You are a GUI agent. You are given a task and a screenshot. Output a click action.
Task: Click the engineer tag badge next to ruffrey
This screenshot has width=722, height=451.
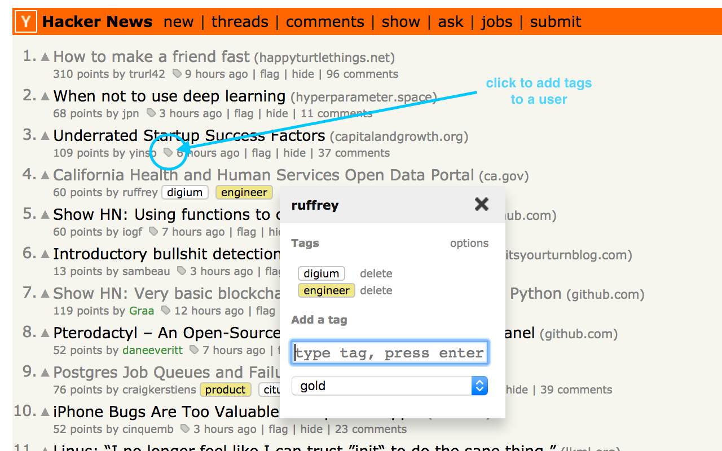(244, 192)
